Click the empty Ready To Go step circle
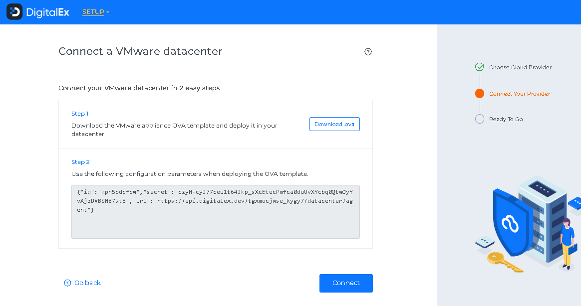Image resolution: width=581 pixels, height=306 pixels. tap(480, 119)
